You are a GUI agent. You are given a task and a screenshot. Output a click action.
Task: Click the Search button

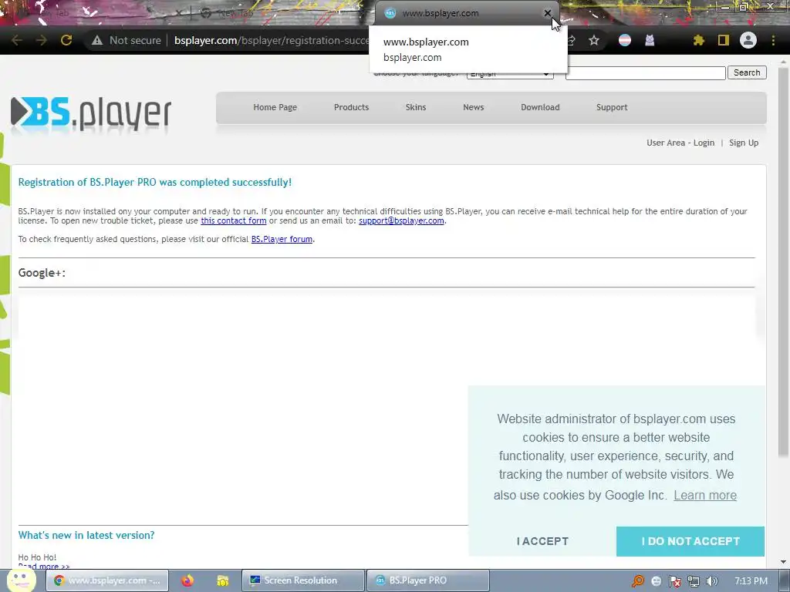pos(747,72)
